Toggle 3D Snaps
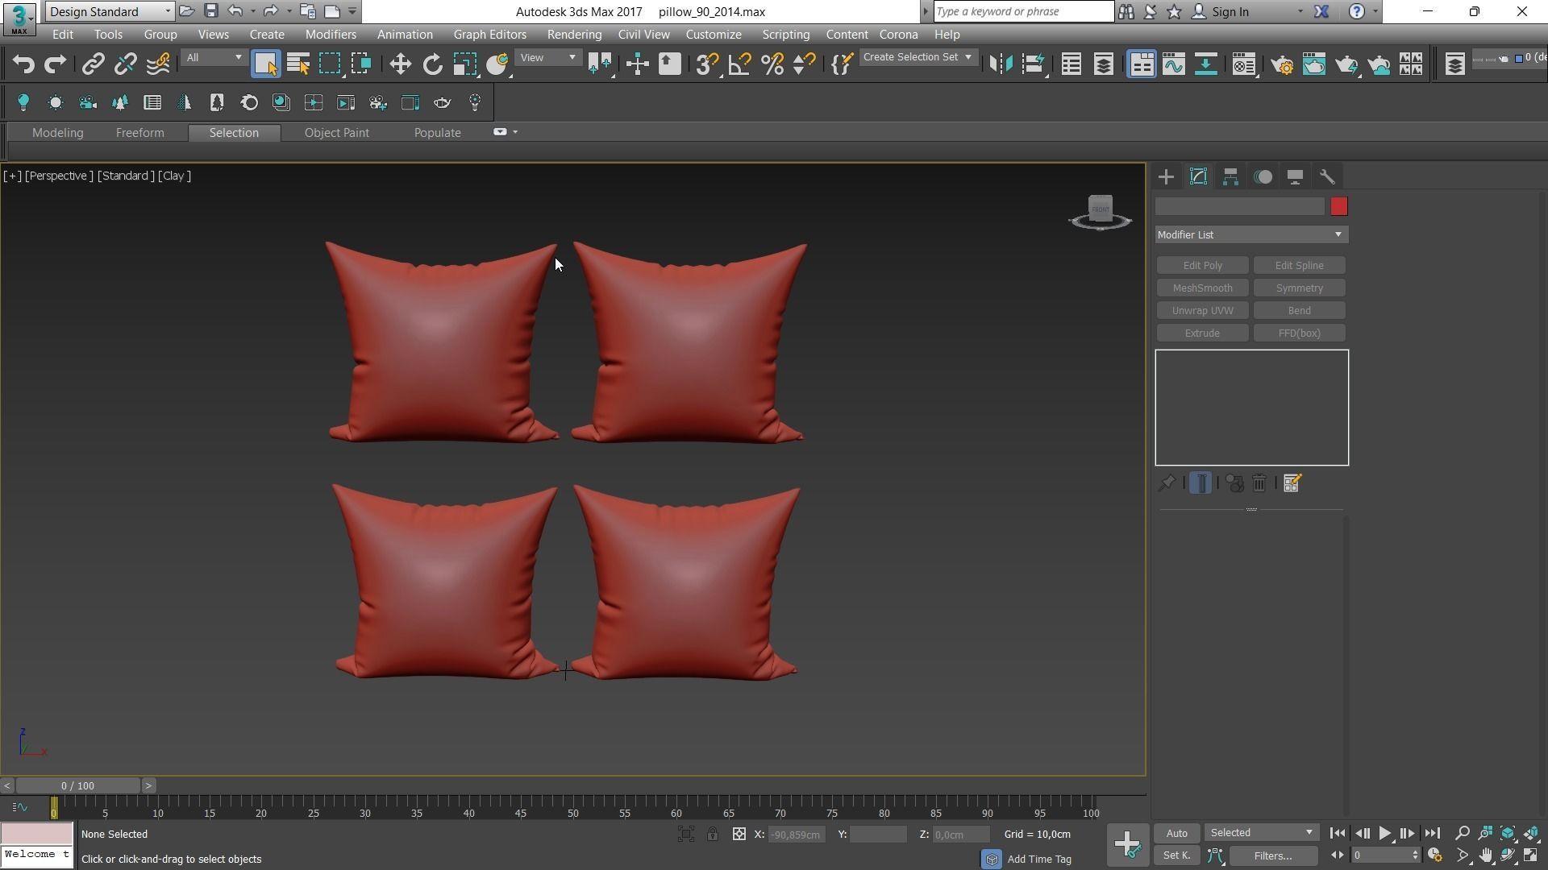 pos(707,64)
